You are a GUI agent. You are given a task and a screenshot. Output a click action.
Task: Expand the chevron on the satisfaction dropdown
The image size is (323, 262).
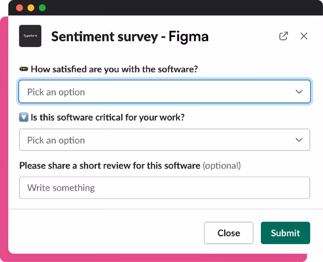point(299,92)
